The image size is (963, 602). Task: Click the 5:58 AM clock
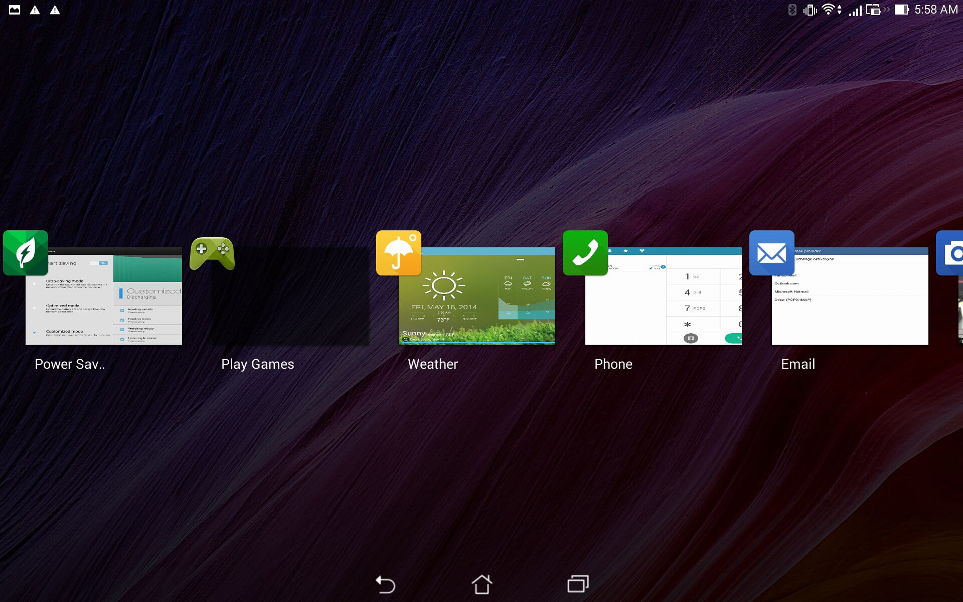[936, 10]
